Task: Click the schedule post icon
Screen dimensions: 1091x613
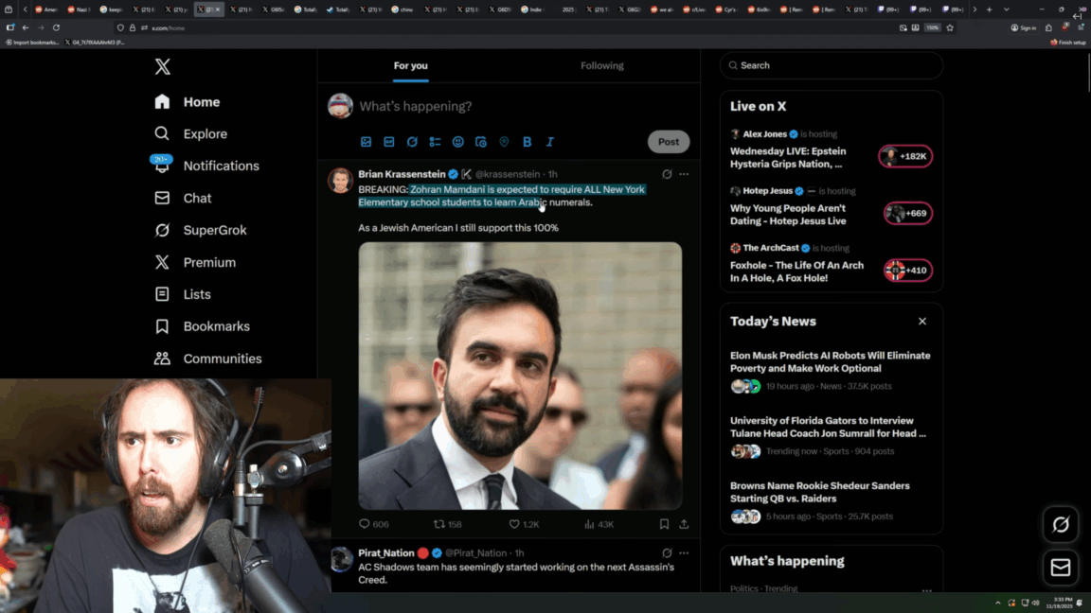Action: [x=481, y=142]
